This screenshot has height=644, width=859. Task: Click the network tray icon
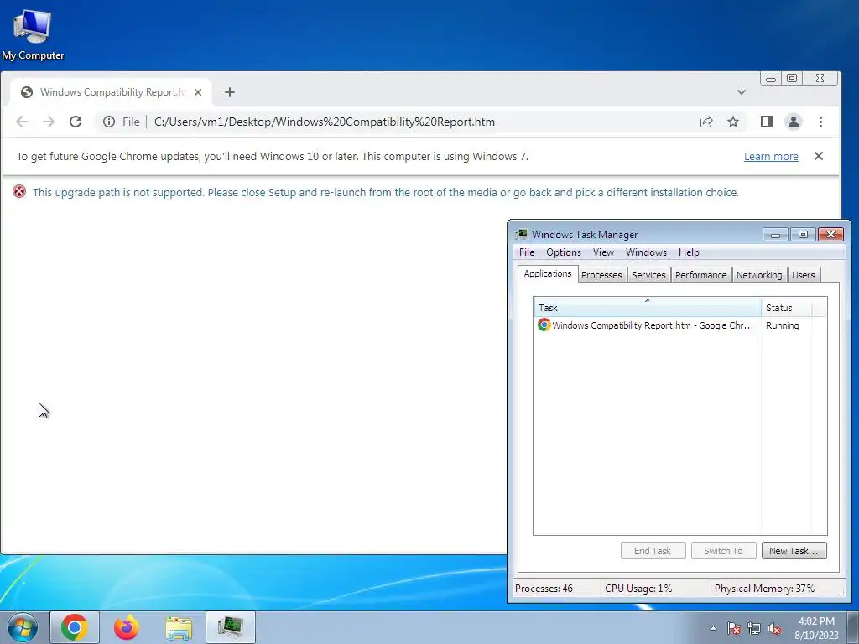coord(754,628)
